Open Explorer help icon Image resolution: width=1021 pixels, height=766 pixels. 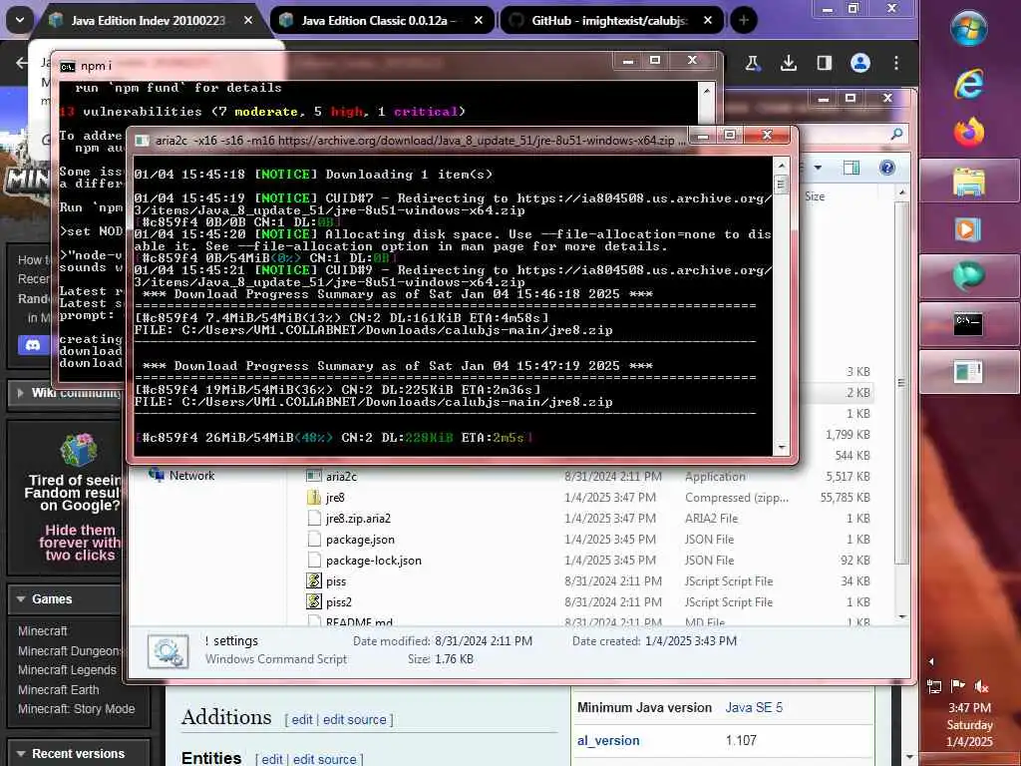pos(886,168)
